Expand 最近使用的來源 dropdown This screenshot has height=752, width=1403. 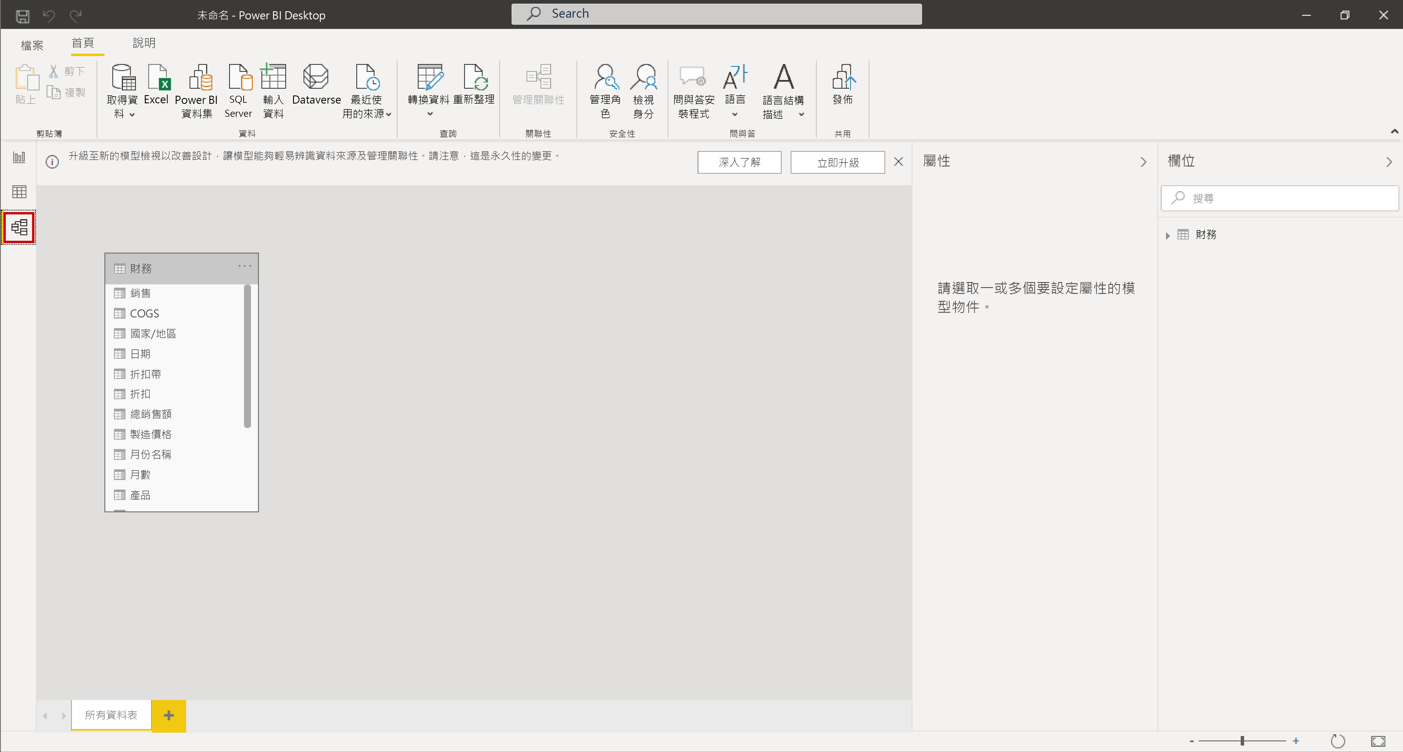pos(388,114)
